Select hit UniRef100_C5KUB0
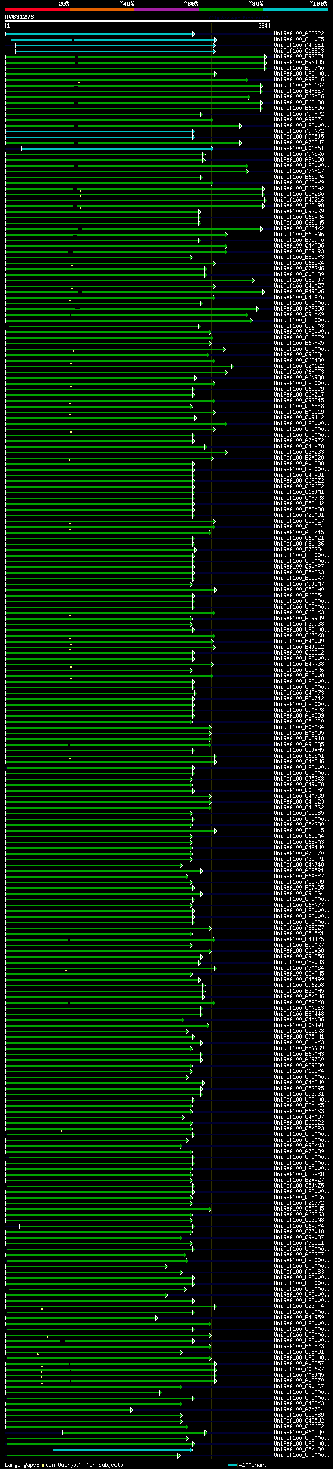Viewport: 333px width, 1469px height. point(299,1449)
